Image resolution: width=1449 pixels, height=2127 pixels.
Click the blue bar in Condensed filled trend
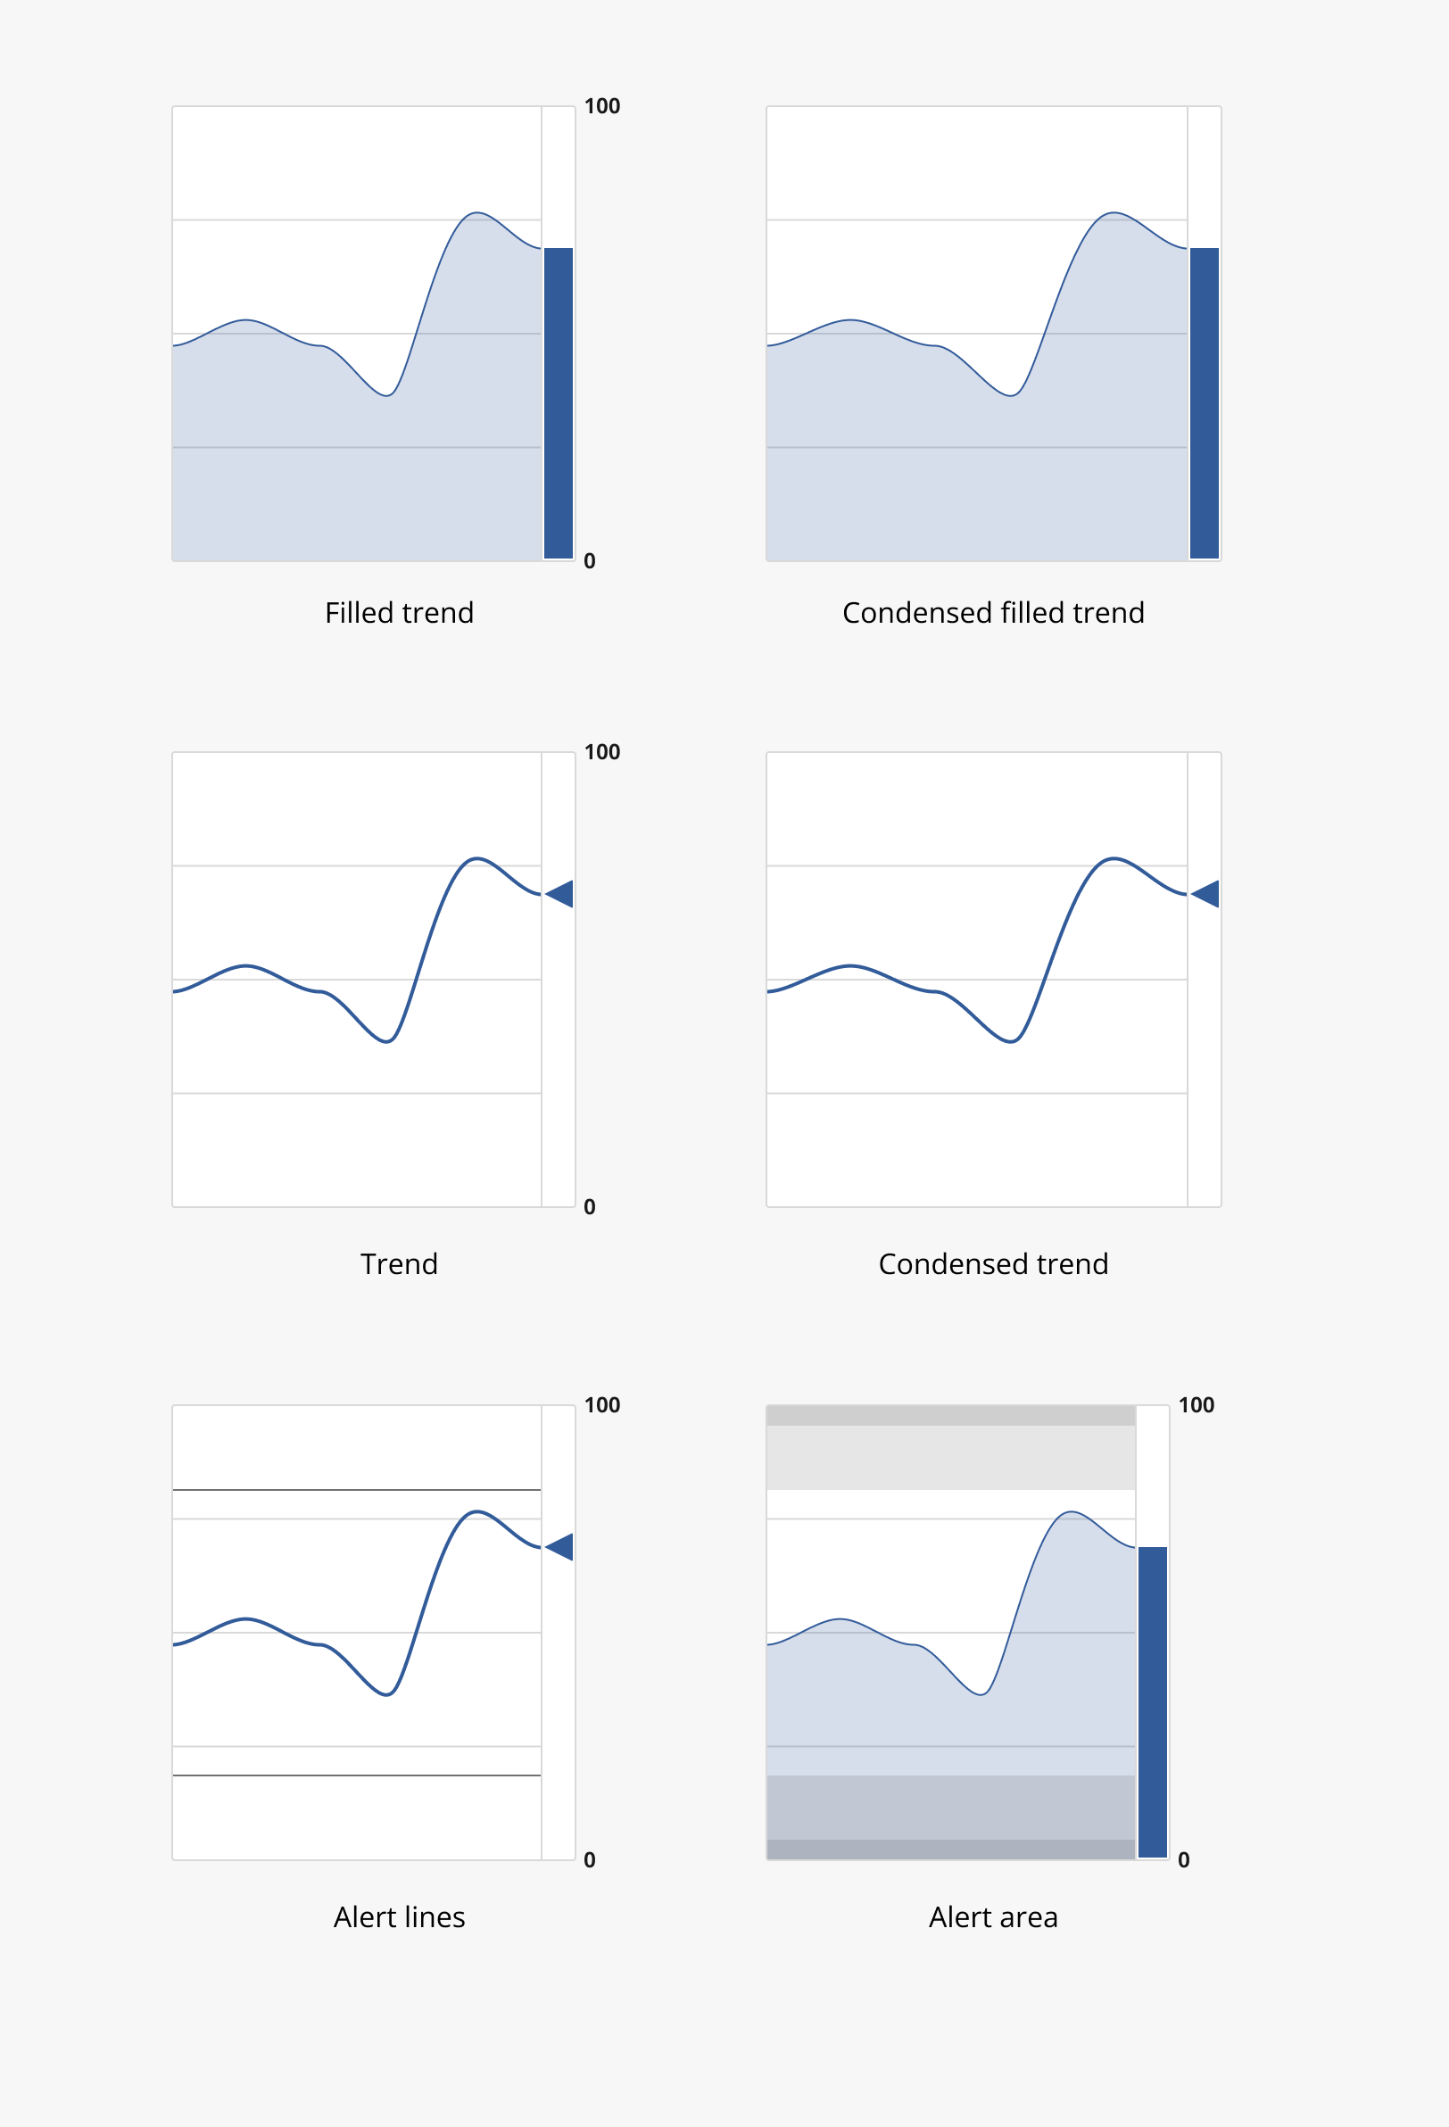(1205, 402)
